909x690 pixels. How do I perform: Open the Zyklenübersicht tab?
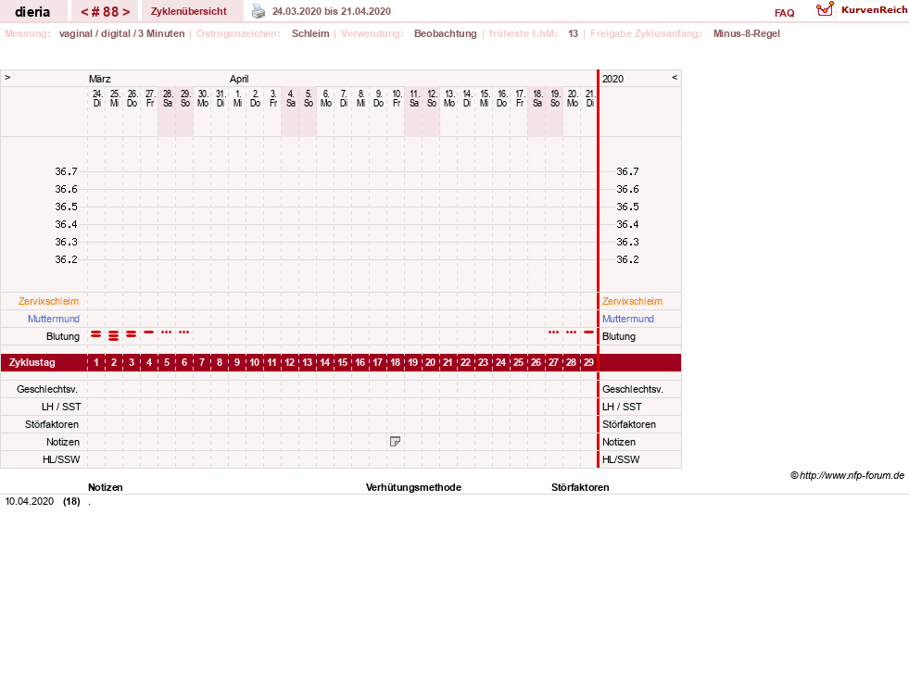(x=188, y=11)
